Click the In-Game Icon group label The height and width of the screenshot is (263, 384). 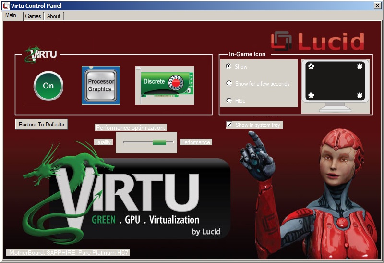pyautogui.click(x=247, y=54)
